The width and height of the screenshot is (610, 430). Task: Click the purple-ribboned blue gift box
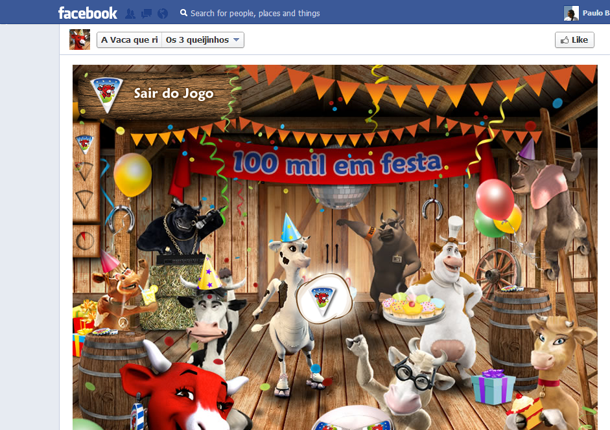click(x=493, y=385)
